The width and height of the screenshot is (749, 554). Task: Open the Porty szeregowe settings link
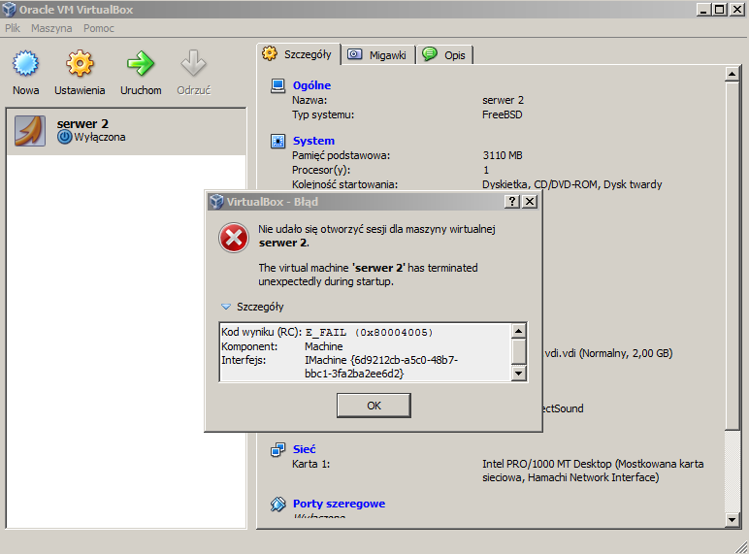coord(340,504)
